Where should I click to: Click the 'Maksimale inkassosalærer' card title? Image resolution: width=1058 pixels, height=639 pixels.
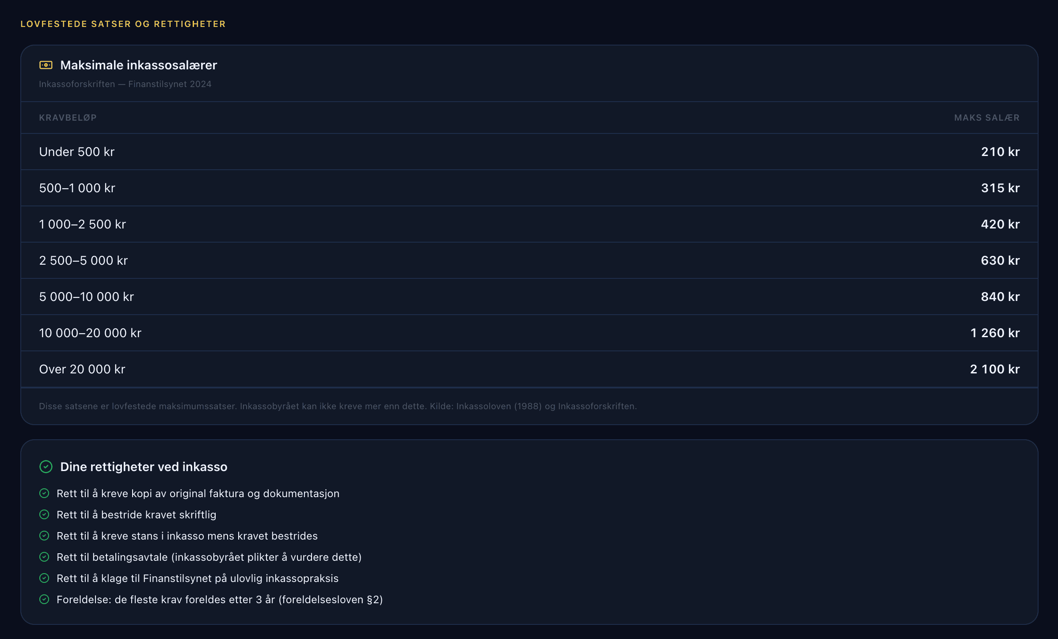tap(139, 65)
